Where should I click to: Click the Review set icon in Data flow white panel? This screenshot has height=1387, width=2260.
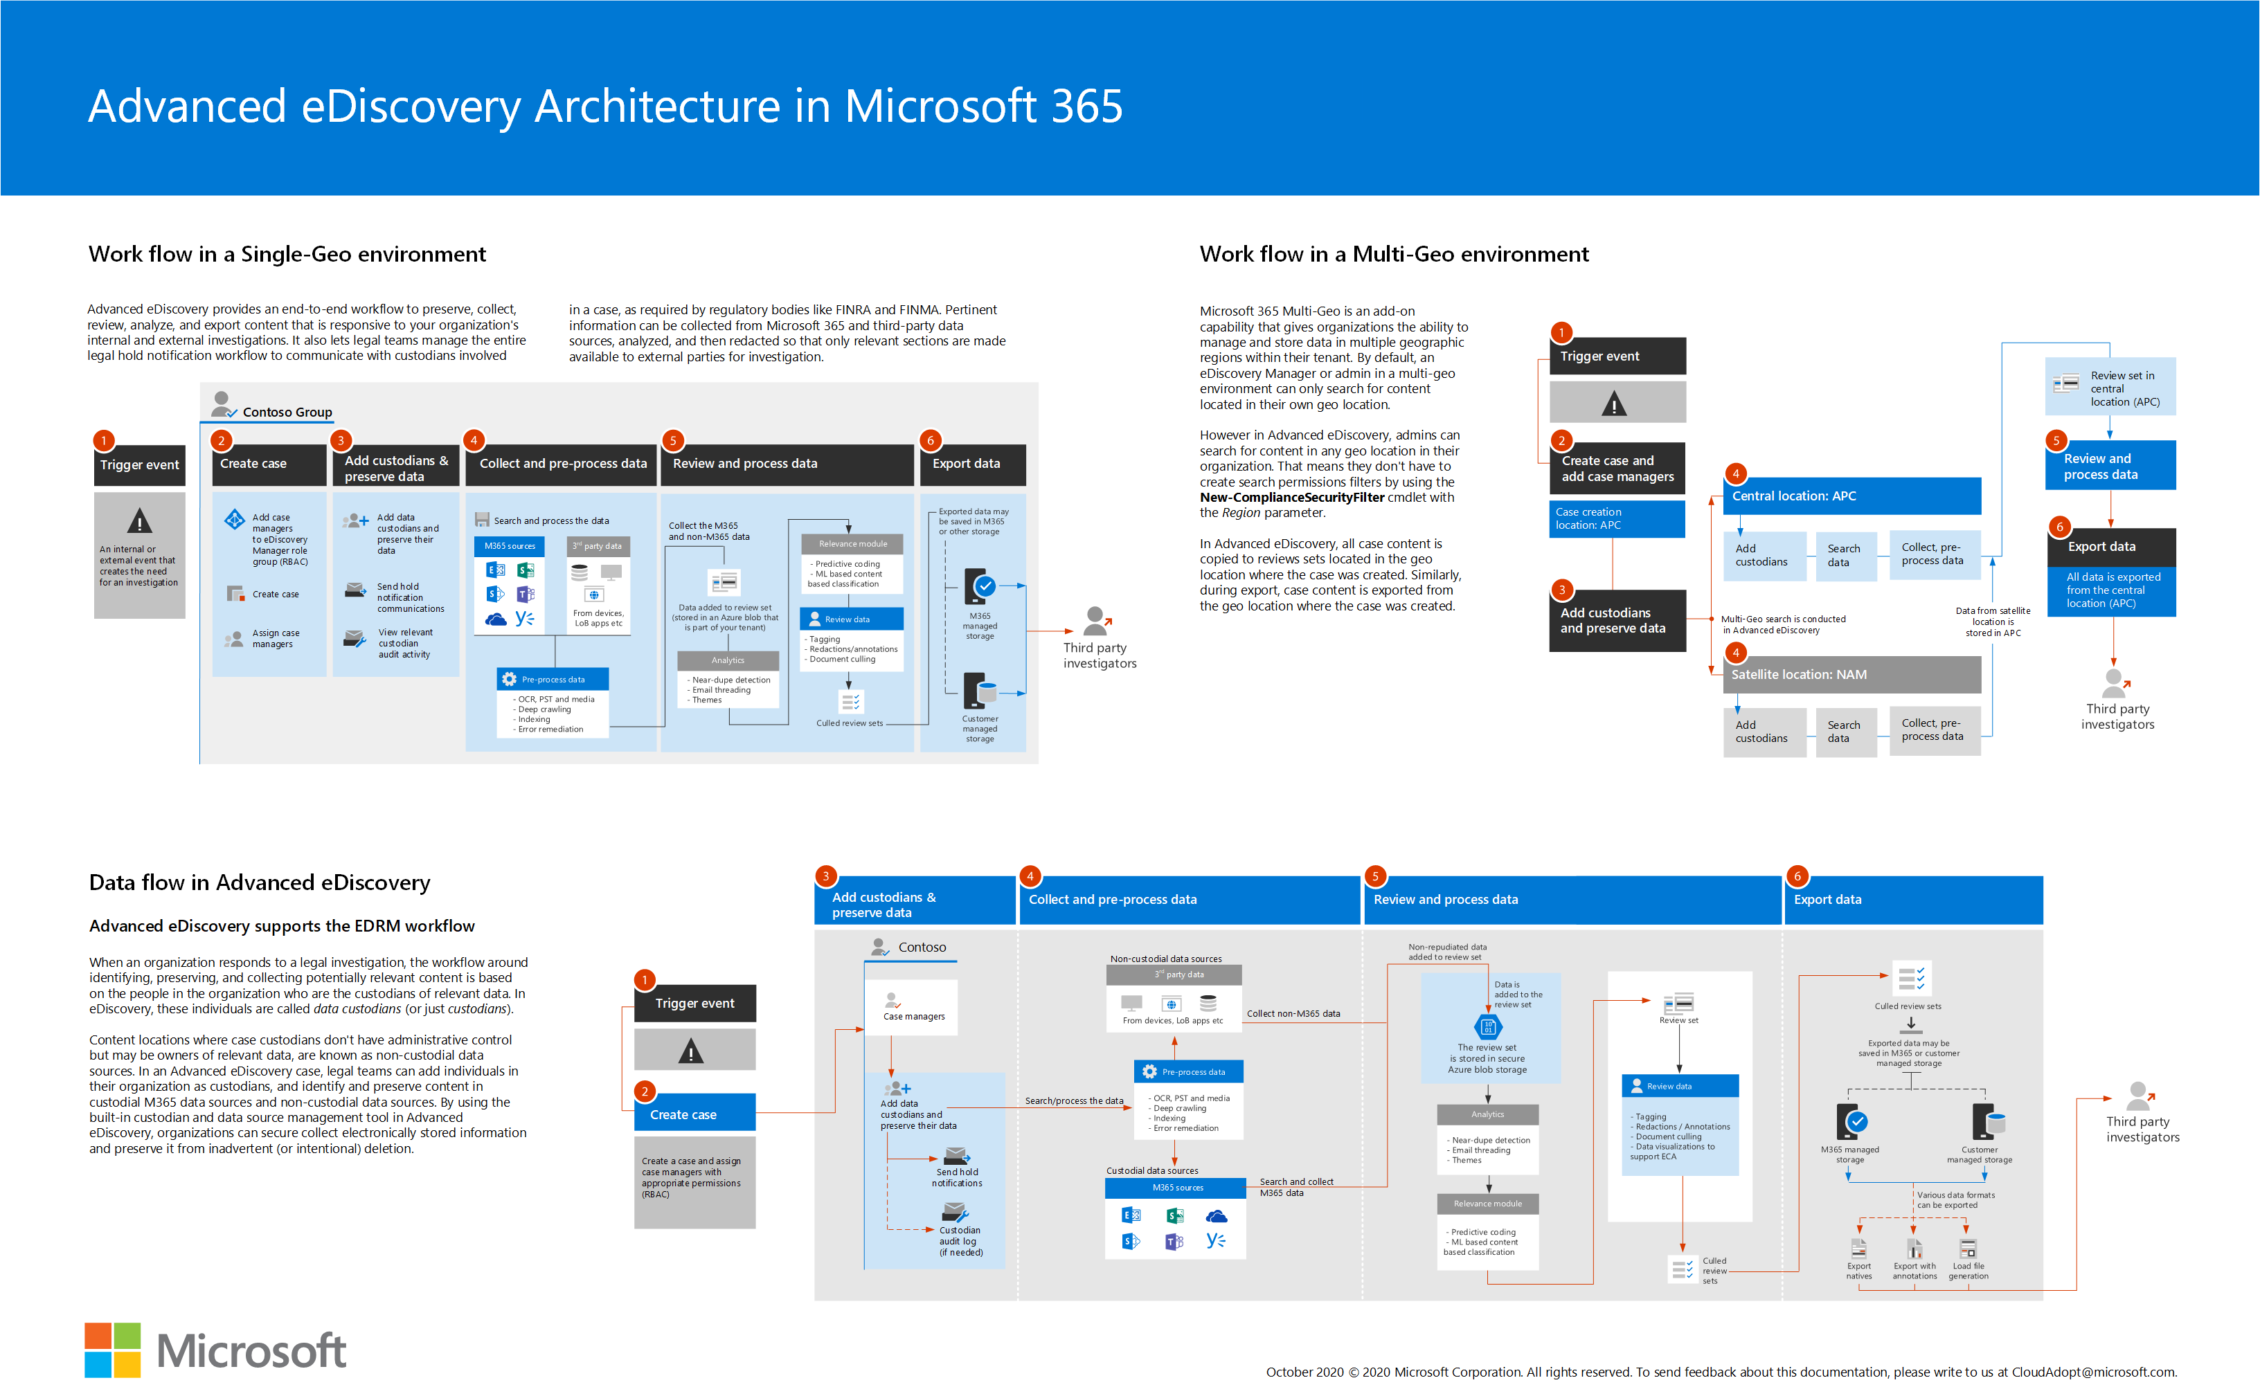pyautogui.click(x=1679, y=1003)
